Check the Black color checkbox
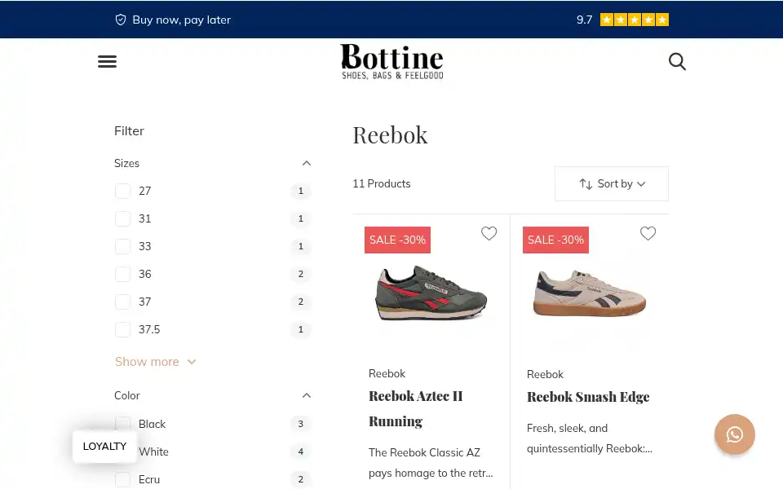 (123, 424)
